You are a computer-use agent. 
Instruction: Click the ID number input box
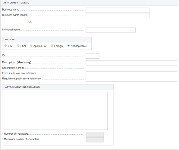pos(93,56)
